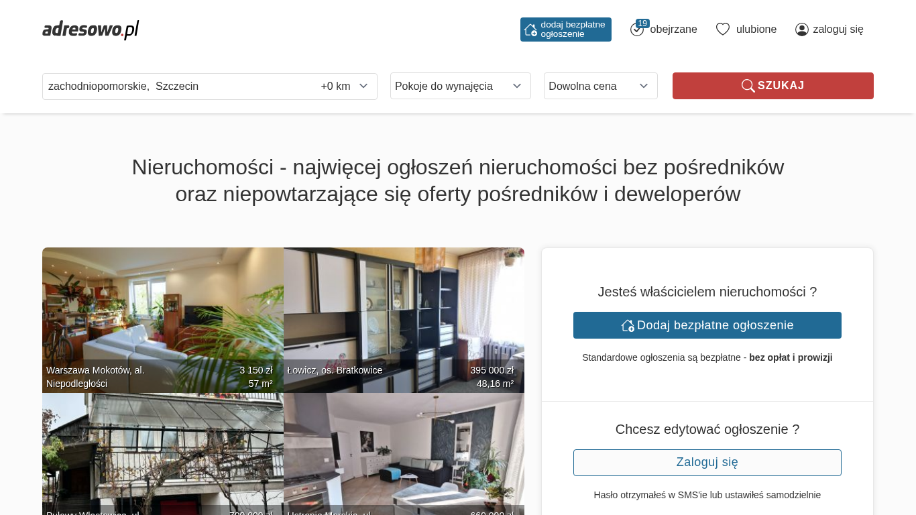Click the heart icon for ulubione
The image size is (916, 515).
coord(723,30)
